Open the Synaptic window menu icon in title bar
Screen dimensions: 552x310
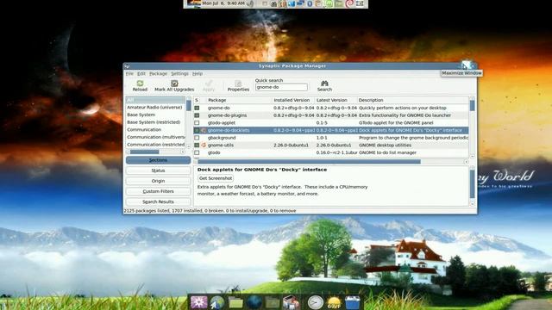[x=127, y=66]
